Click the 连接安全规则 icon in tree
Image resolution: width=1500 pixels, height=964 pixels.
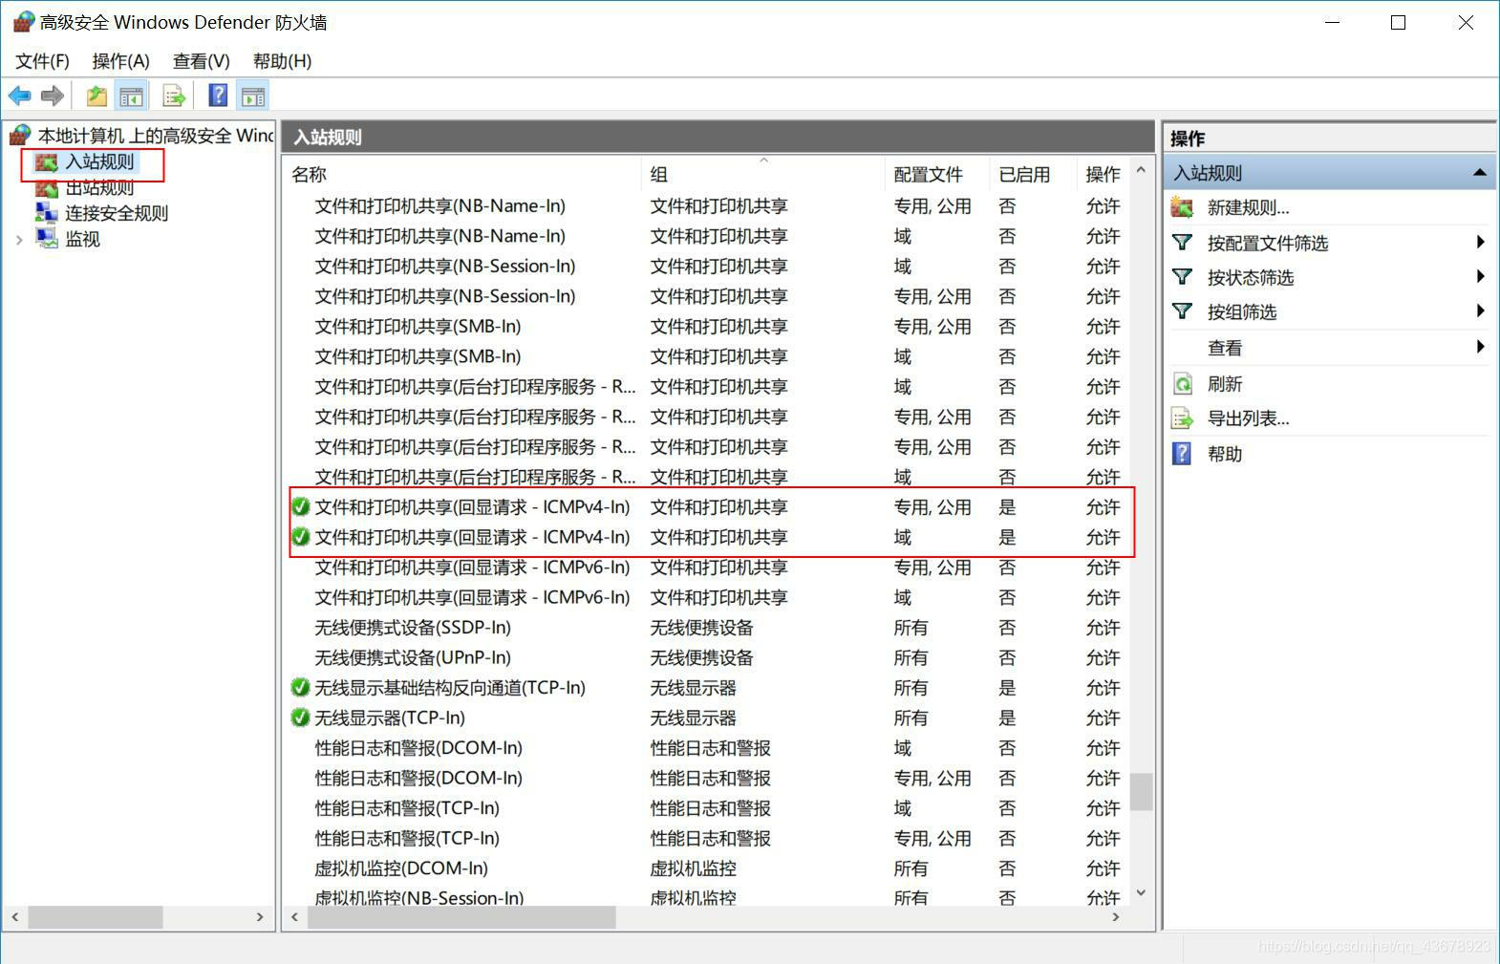tap(46, 213)
